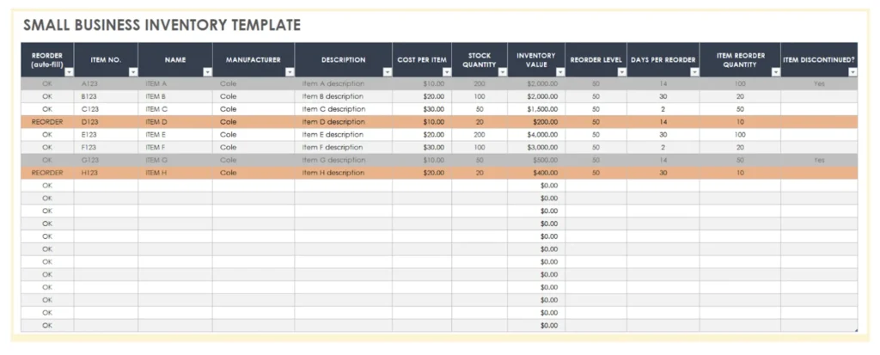Open the COST PER ITEM filter dropdown

click(x=445, y=72)
